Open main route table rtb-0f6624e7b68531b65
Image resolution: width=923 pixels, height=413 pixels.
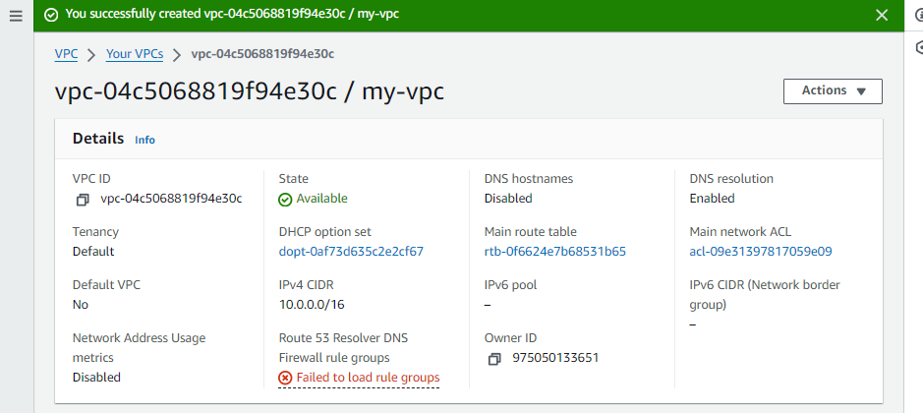(555, 252)
